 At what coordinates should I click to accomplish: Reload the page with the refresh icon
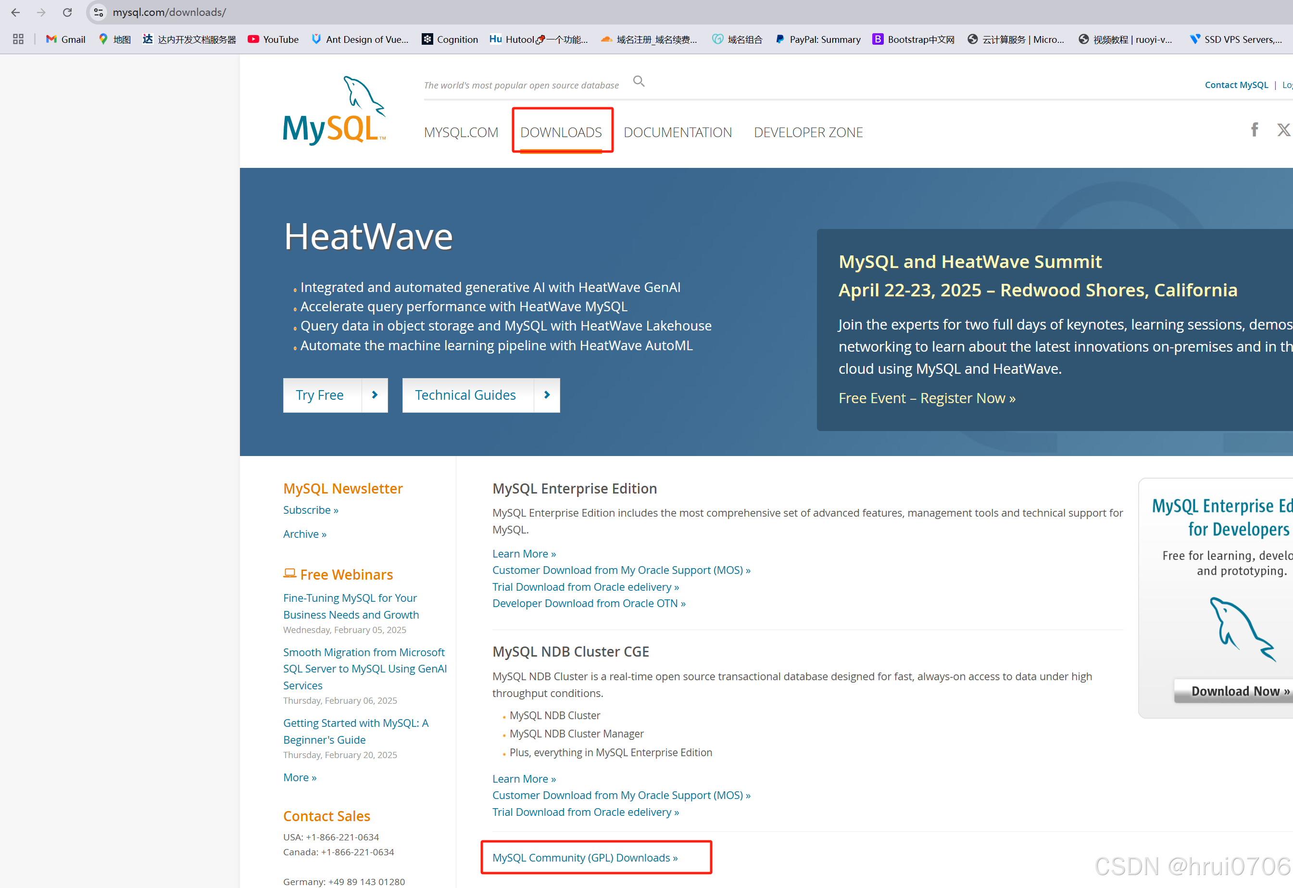(x=67, y=12)
